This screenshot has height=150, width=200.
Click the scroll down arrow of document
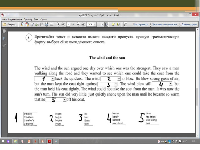pyautogui.click(x=197, y=136)
